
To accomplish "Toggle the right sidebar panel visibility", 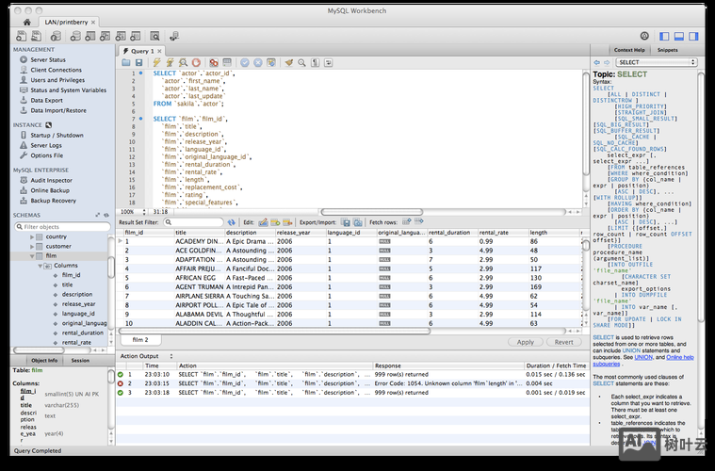I will [693, 36].
